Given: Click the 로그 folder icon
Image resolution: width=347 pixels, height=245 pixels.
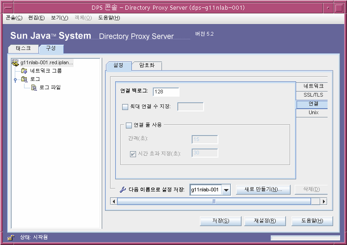Looking at the screenshot, I should pyautogui.click(x=24, y=79).
